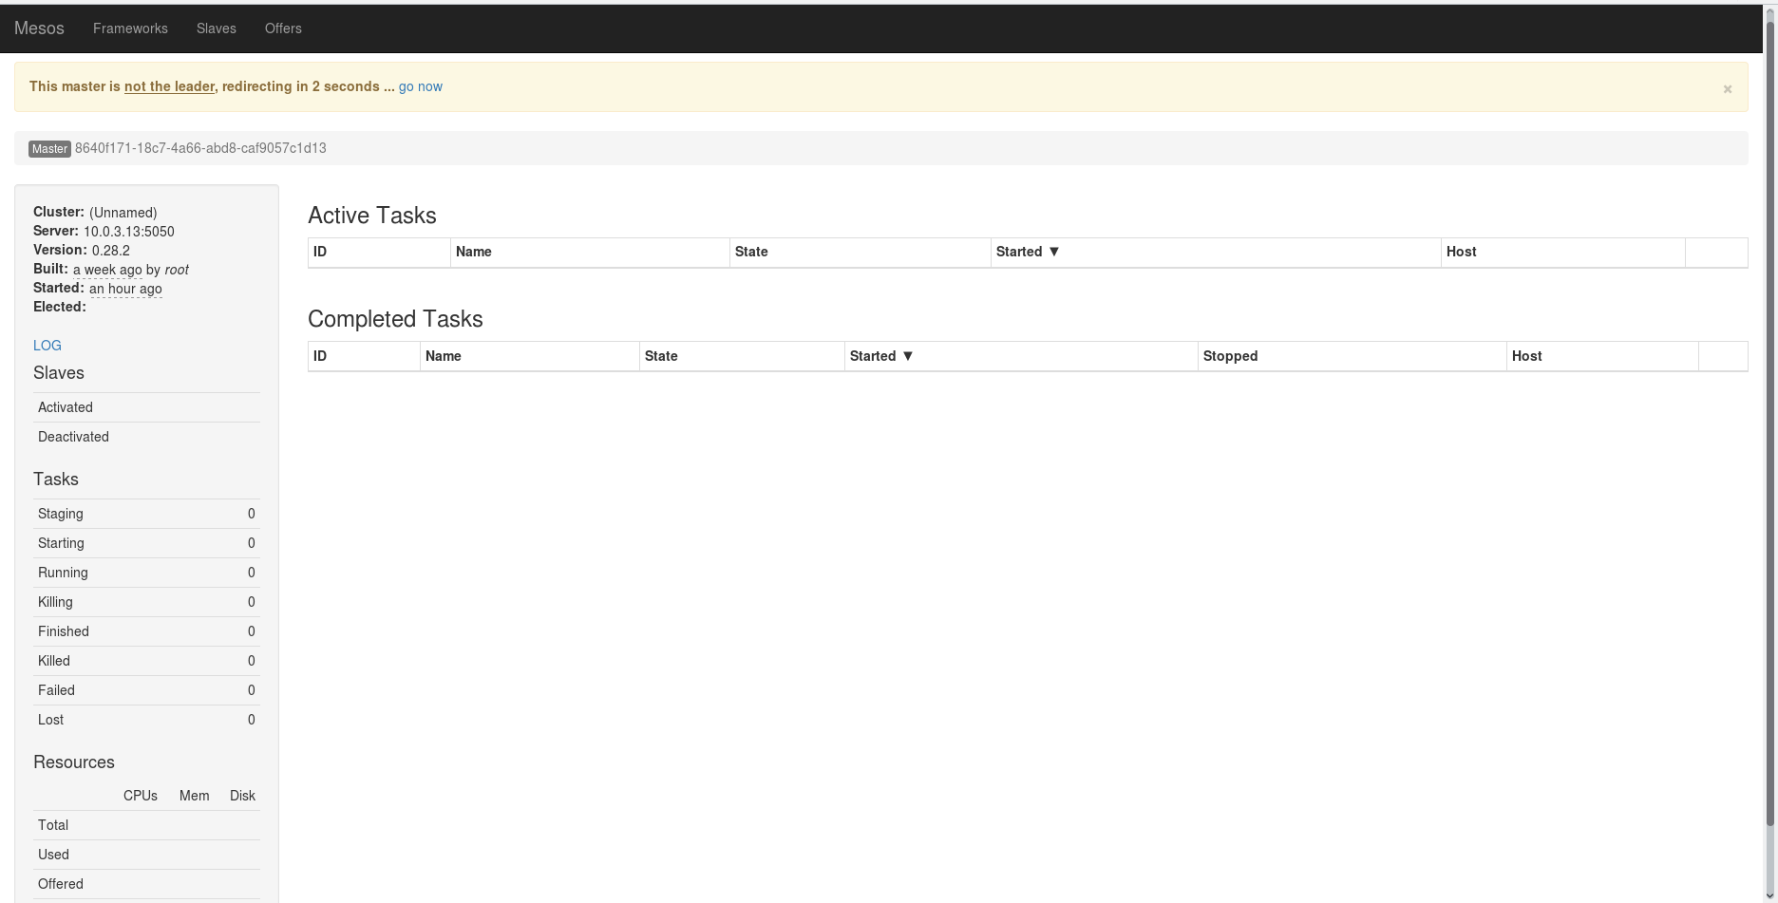Click the Killing tasks row
The height and width of the screenshot is (903, 1778).
[x=146, y=602]
